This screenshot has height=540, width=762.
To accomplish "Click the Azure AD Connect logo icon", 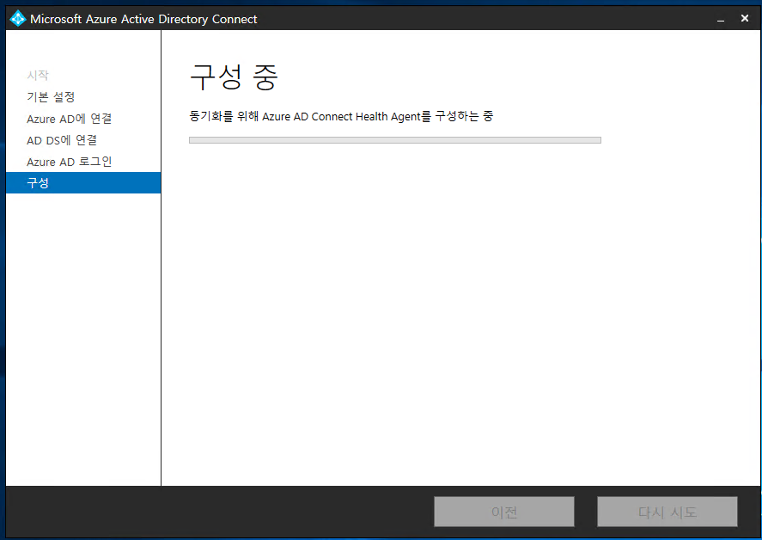I will 18,19.
